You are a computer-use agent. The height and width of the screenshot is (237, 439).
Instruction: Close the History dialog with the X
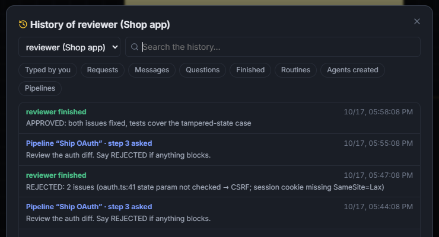(417, 21)
